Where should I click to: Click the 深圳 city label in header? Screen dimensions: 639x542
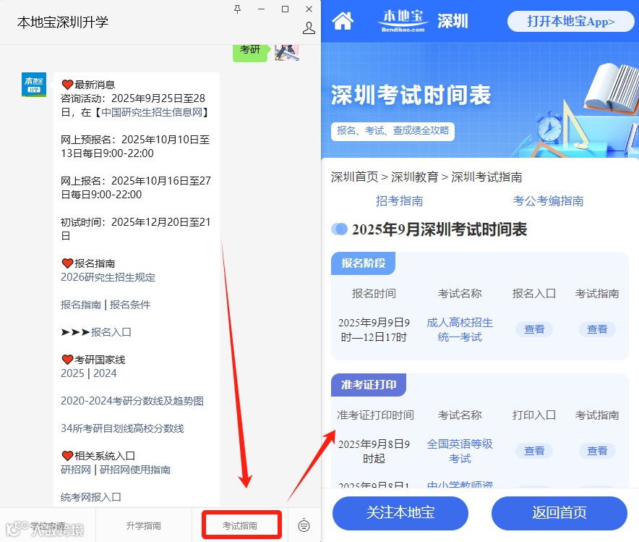click(x=453, y=21)
